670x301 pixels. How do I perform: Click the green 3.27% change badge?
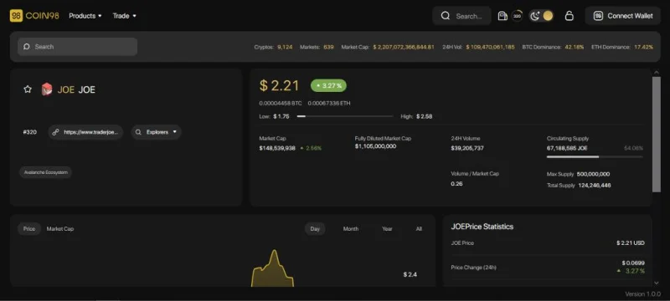pyautogui.click(x=328, y=85)
